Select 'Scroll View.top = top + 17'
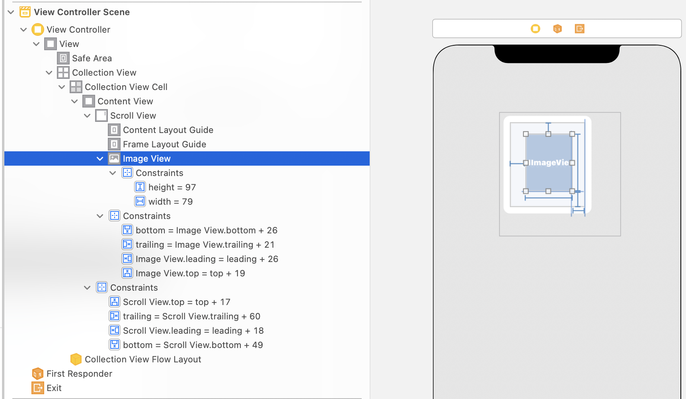This screenshot has width=686, height=399. pyautogui.click(x=177, y=302)
